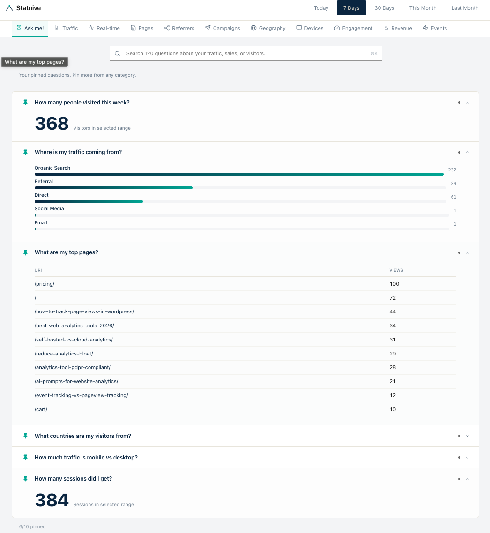
Task: Open the Real-time tab
Action: pos(104,28)
